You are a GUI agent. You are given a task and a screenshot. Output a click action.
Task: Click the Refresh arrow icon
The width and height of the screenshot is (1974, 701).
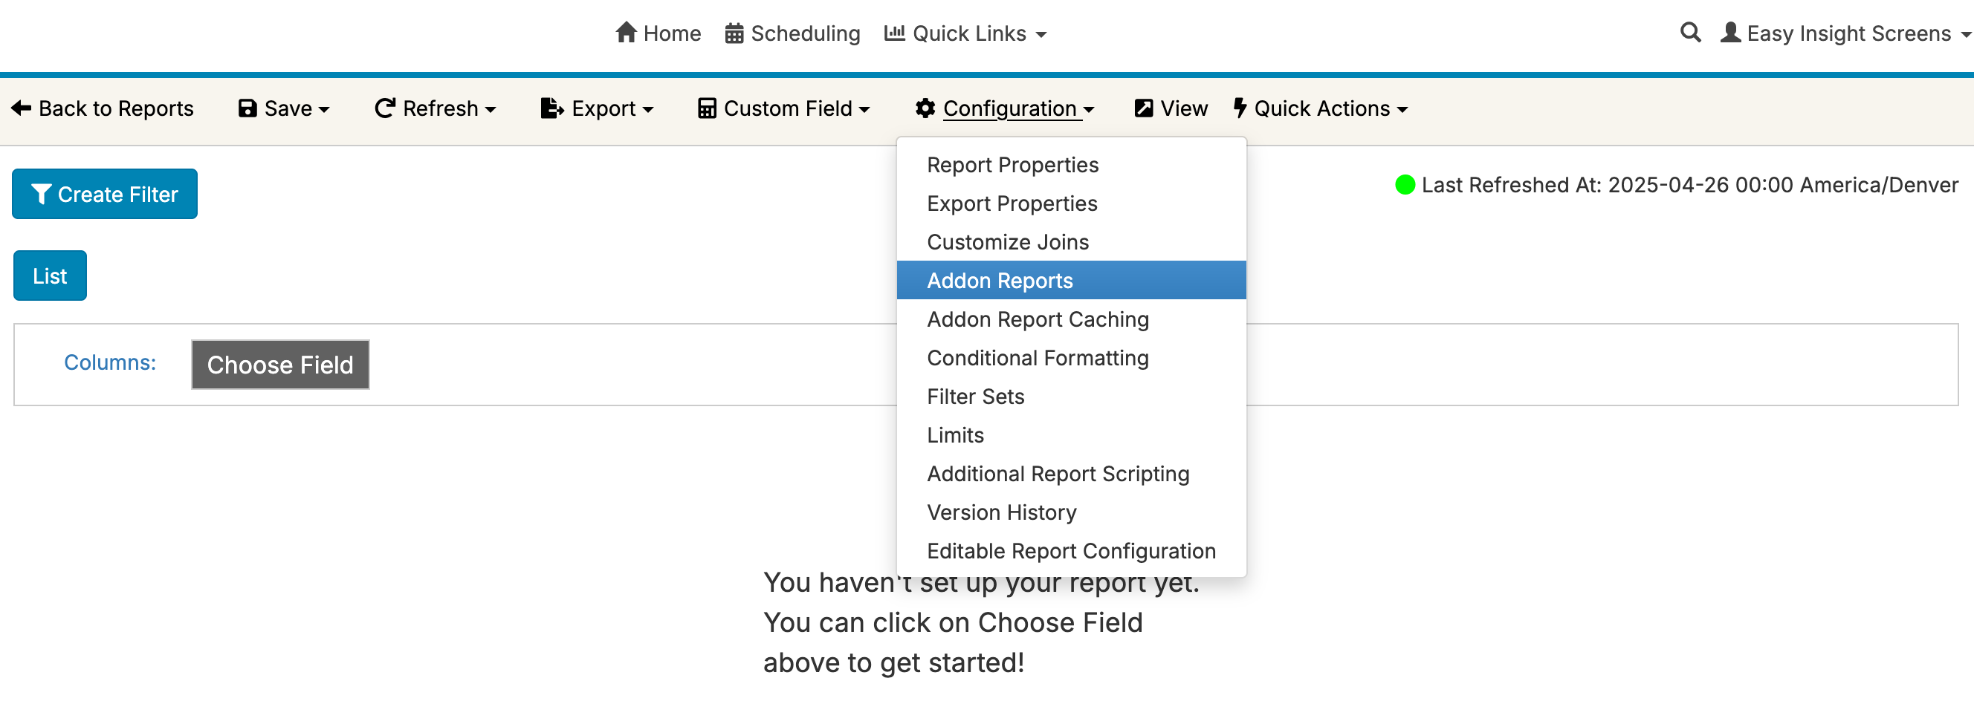(x=384, y=108)
